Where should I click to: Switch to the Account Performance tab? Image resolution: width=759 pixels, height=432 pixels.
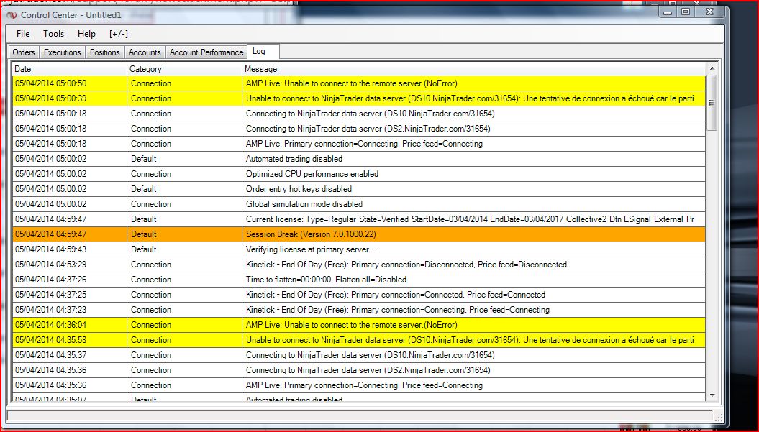point(206,52)
